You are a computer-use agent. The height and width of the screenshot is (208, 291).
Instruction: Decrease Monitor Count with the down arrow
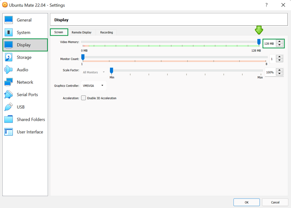coord(280,60)
